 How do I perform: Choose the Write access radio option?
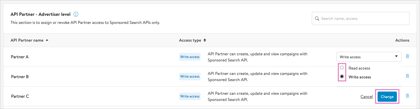tap(342, 77)
